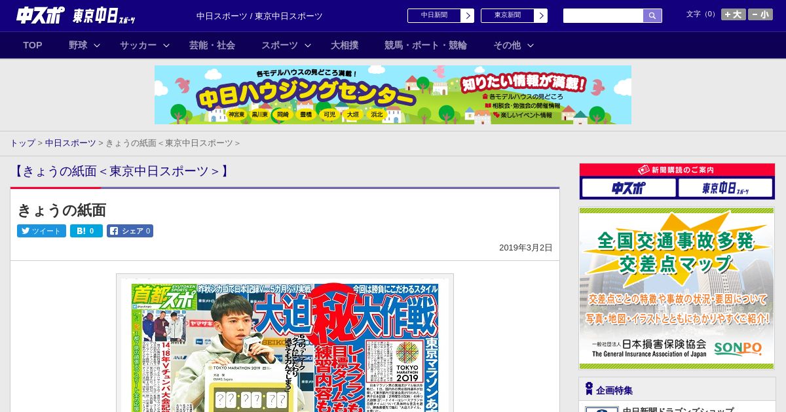
Task: Select the arrow beside 中日新聞
Action: pyautogui.click(x=468, y=16)
